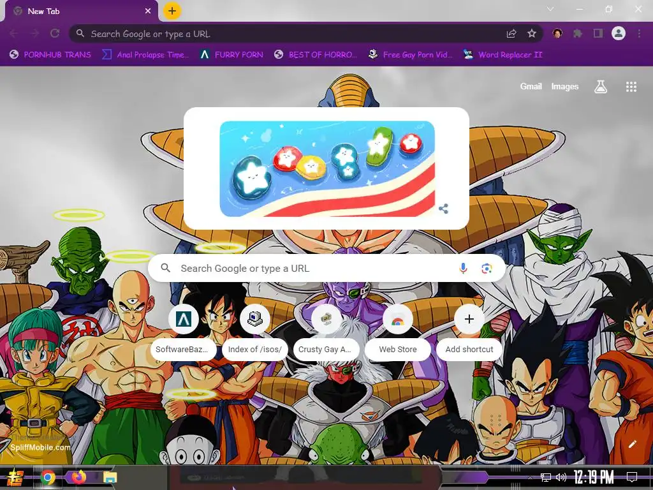Screen dimensions: 653x490
Task: Select the New Tab browser tab
Action: coord(82,11)
